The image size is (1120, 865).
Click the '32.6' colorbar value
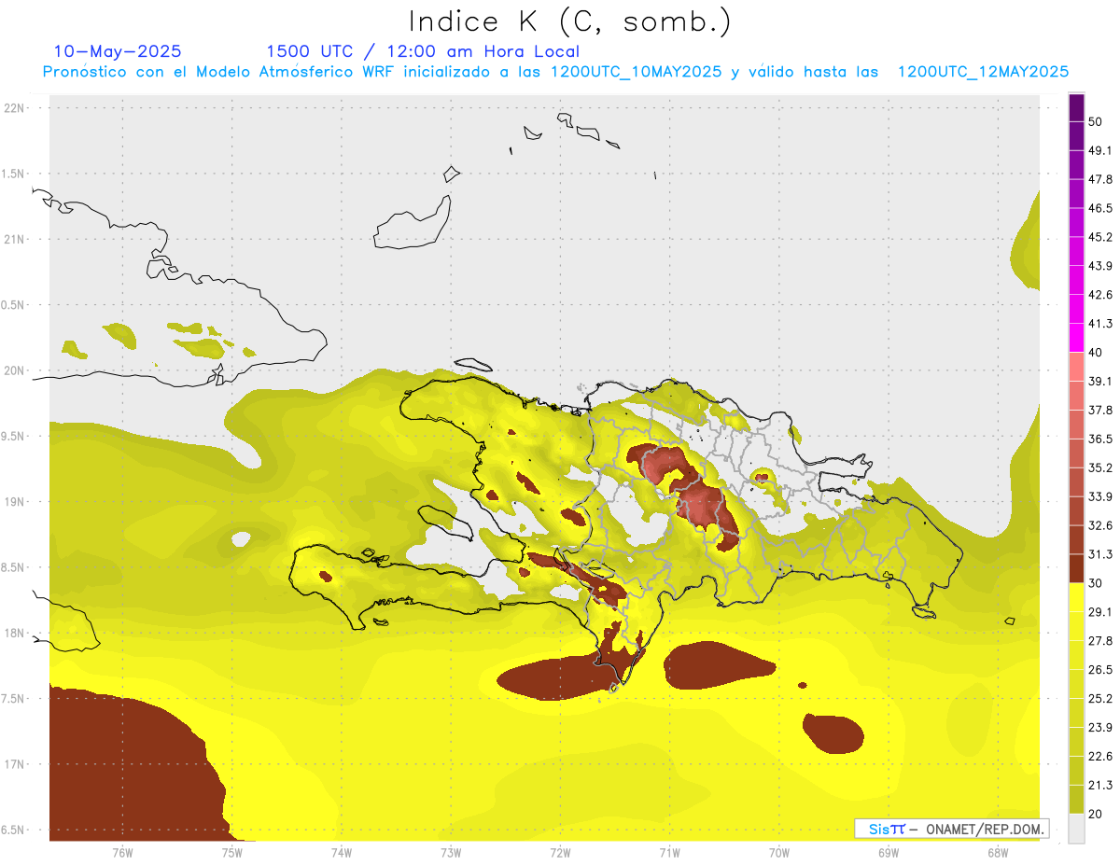tap(1100, 525)
